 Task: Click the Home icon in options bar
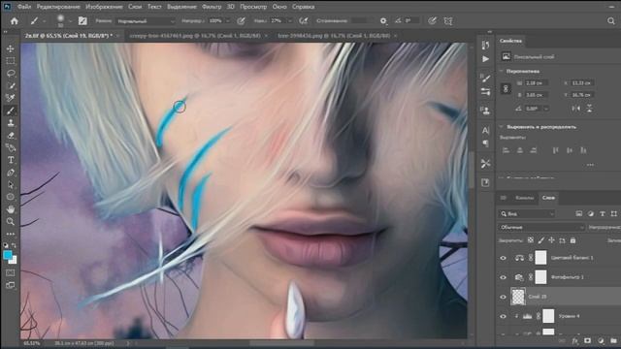click(15, 21)
